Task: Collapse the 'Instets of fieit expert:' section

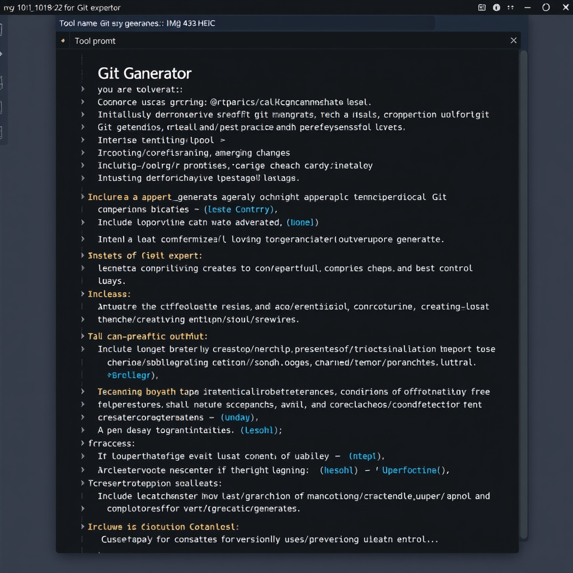Action: click(x=83, y=255)
